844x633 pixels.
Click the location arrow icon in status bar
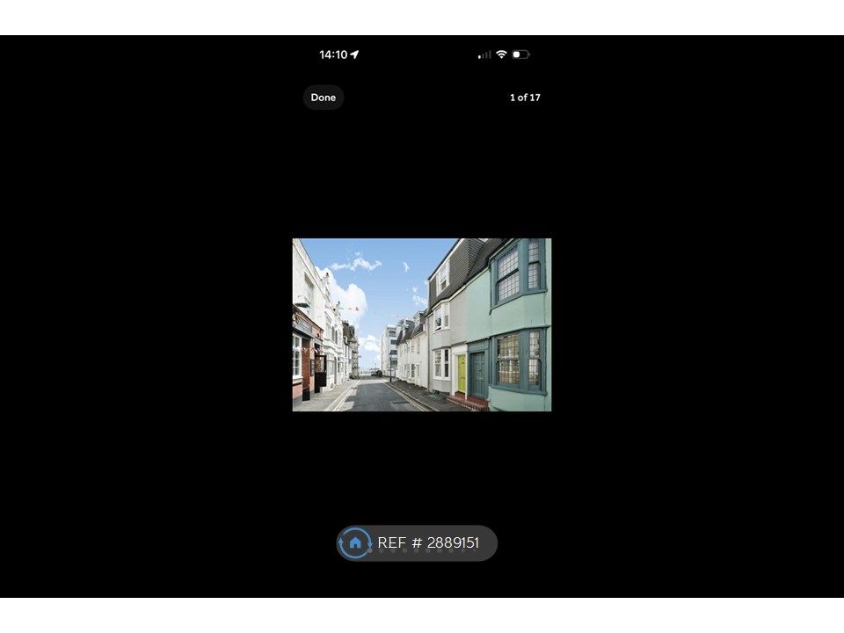click(354, 55)
